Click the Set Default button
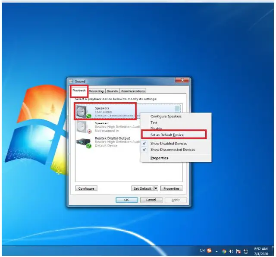The height and width of the screenshot is (257, 276). 143,188
